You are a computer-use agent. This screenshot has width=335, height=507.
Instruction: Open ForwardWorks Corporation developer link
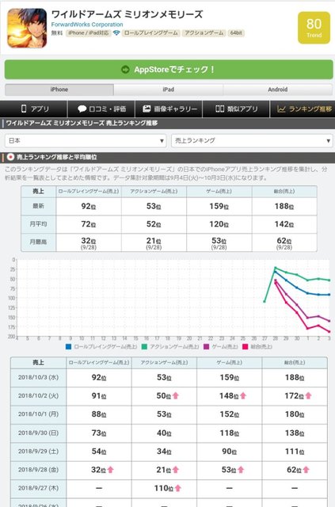tap(87, 25)
